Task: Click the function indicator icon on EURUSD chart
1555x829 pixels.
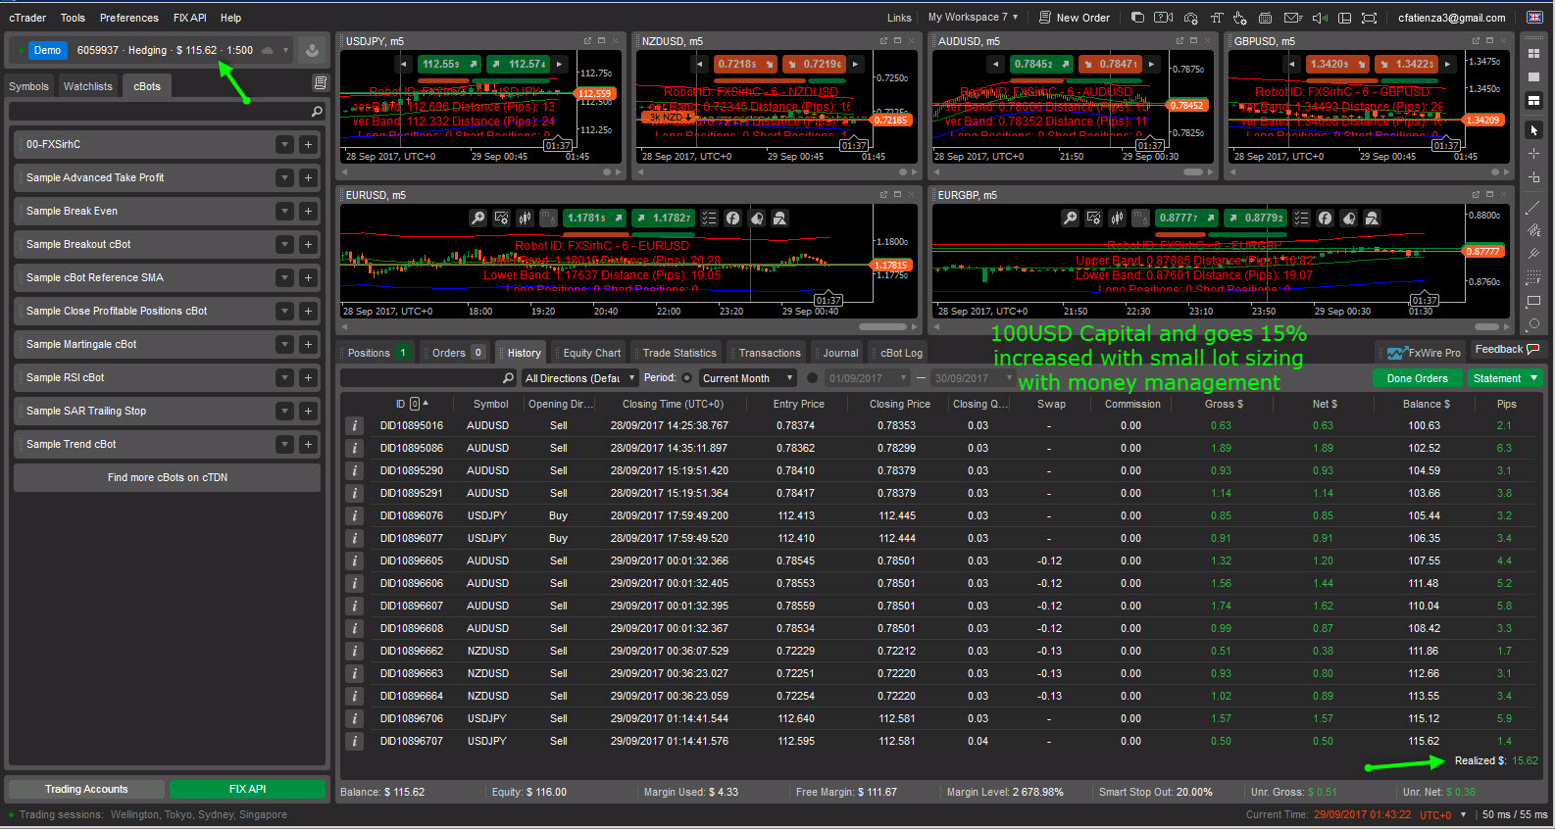Action: [732, 218]
